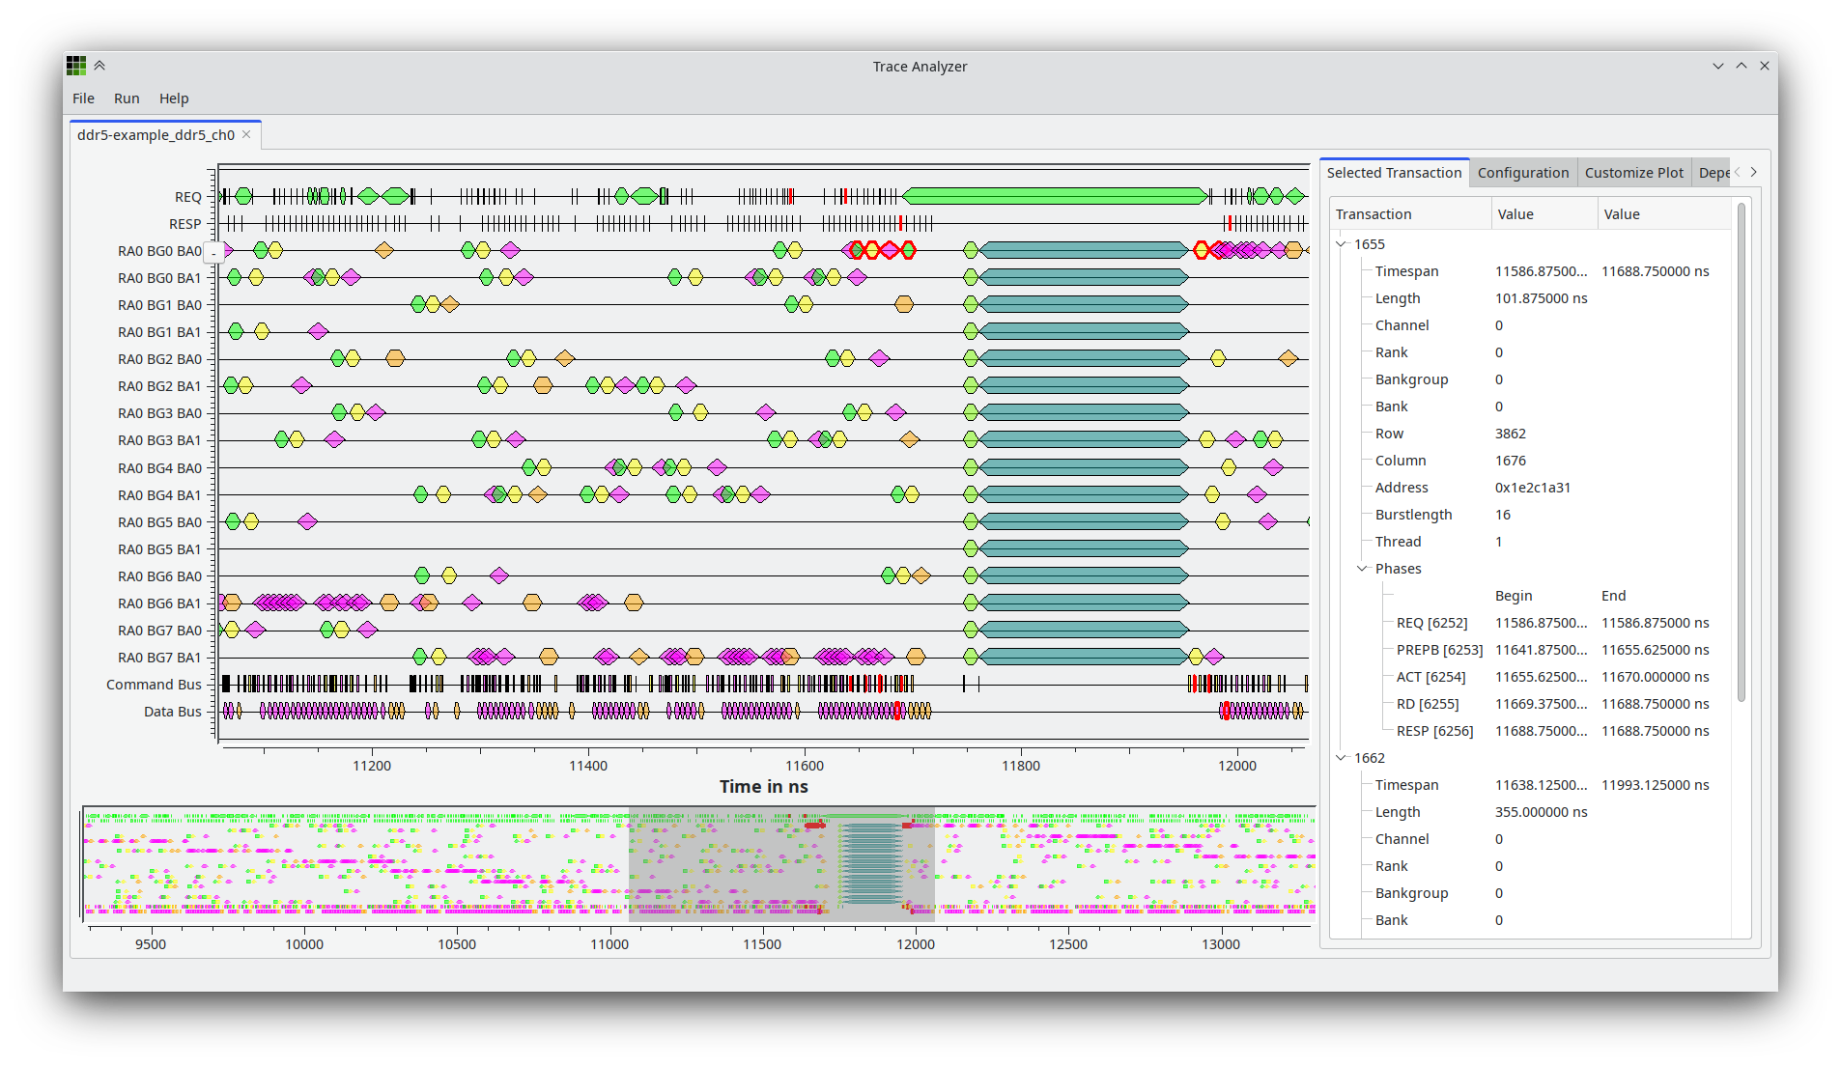
Task: Click the keep-above double chevron icon
Action: coord(99,66)
